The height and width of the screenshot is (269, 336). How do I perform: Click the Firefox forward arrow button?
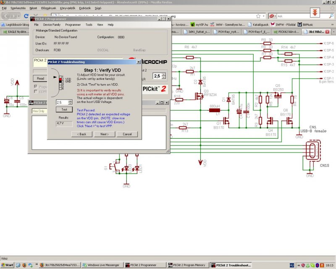(x=13, y=16)
